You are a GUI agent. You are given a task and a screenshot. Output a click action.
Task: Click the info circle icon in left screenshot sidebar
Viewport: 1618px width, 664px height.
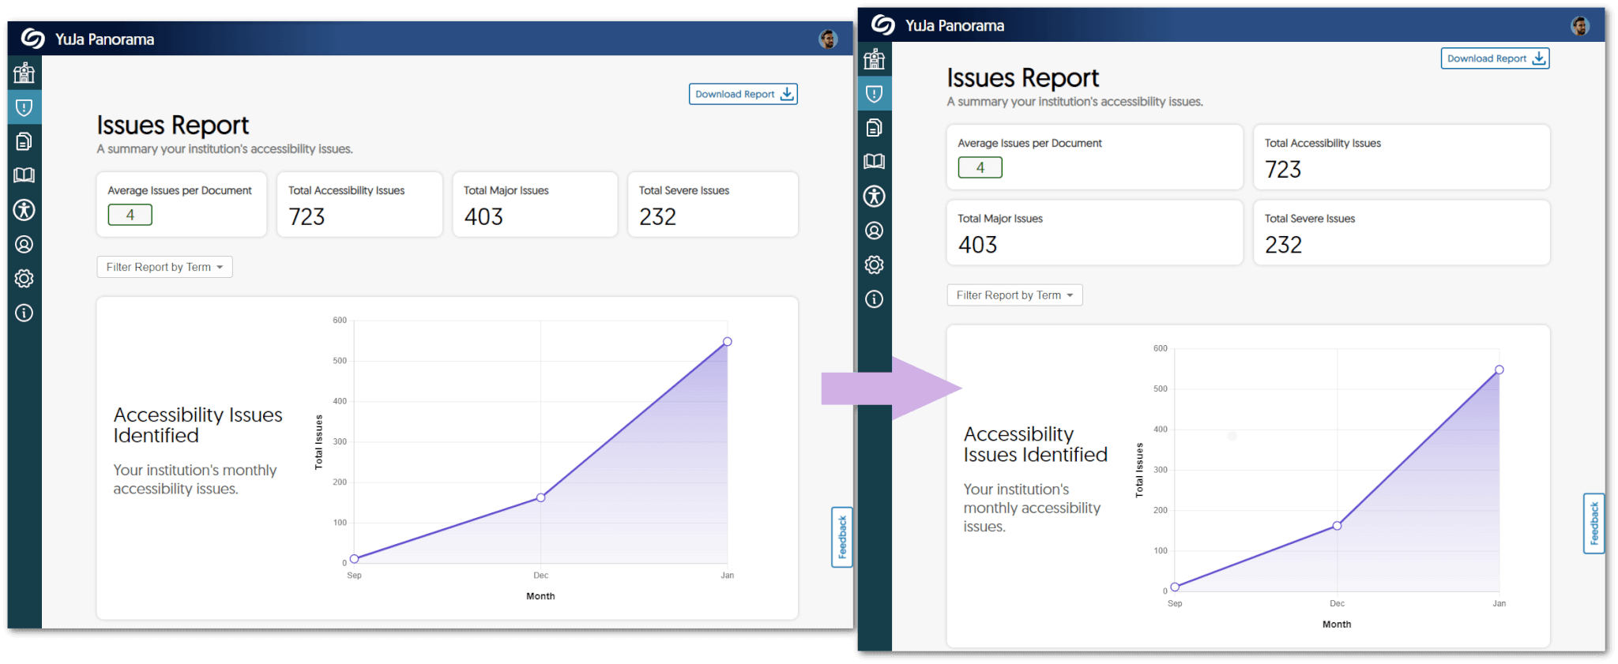(24, 313)
